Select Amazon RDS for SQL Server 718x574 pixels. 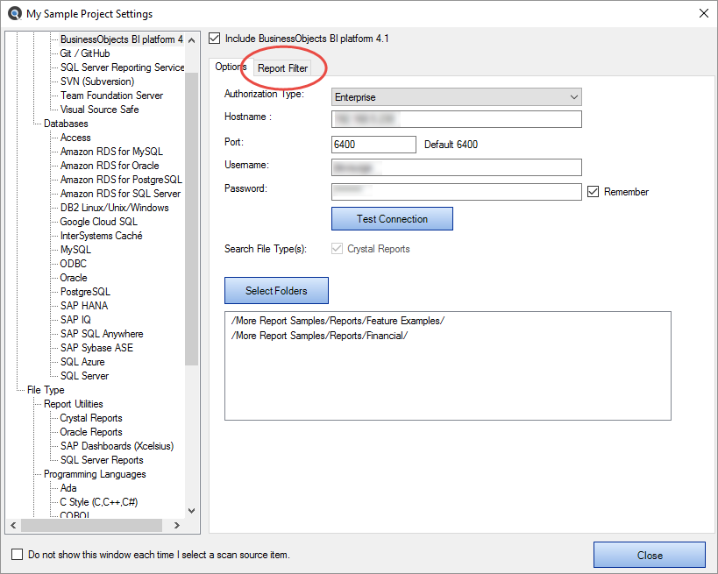tap(120, 194)
